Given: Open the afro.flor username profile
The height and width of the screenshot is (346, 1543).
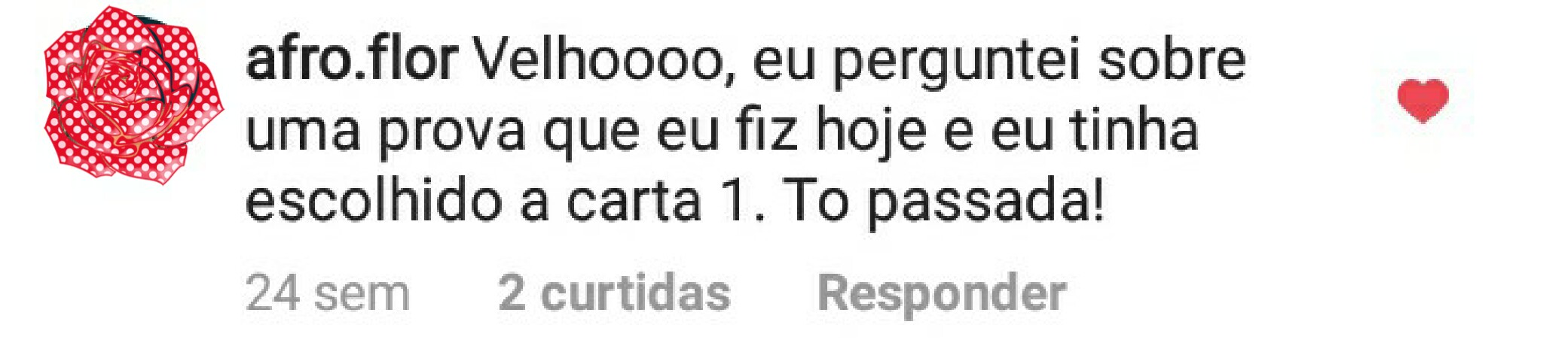Looking at the screenshot, I should pos(352,59).
